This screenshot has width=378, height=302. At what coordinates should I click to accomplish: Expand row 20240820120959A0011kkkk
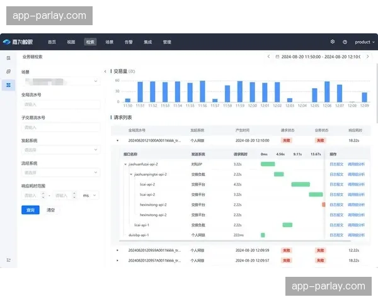(x=118, y=250)
